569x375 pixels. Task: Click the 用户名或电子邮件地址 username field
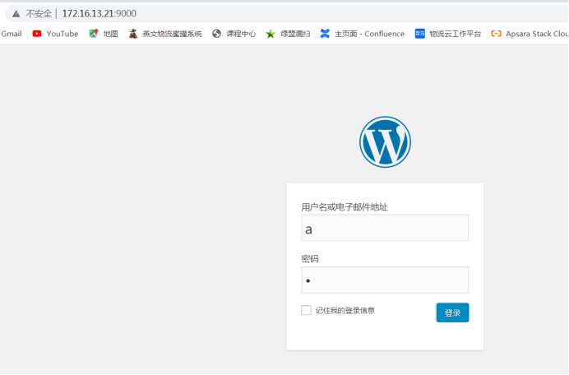(x=385, y=228)
